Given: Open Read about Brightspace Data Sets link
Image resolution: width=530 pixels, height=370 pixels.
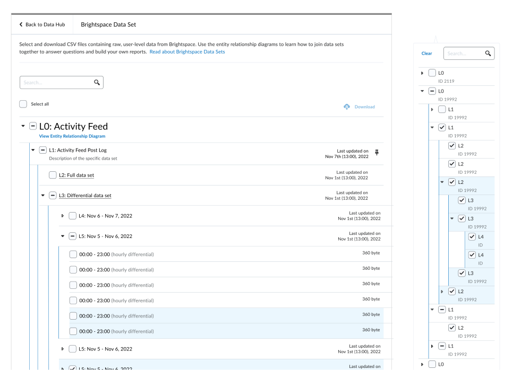Looking at the screenshot, I should pos(187,51).
